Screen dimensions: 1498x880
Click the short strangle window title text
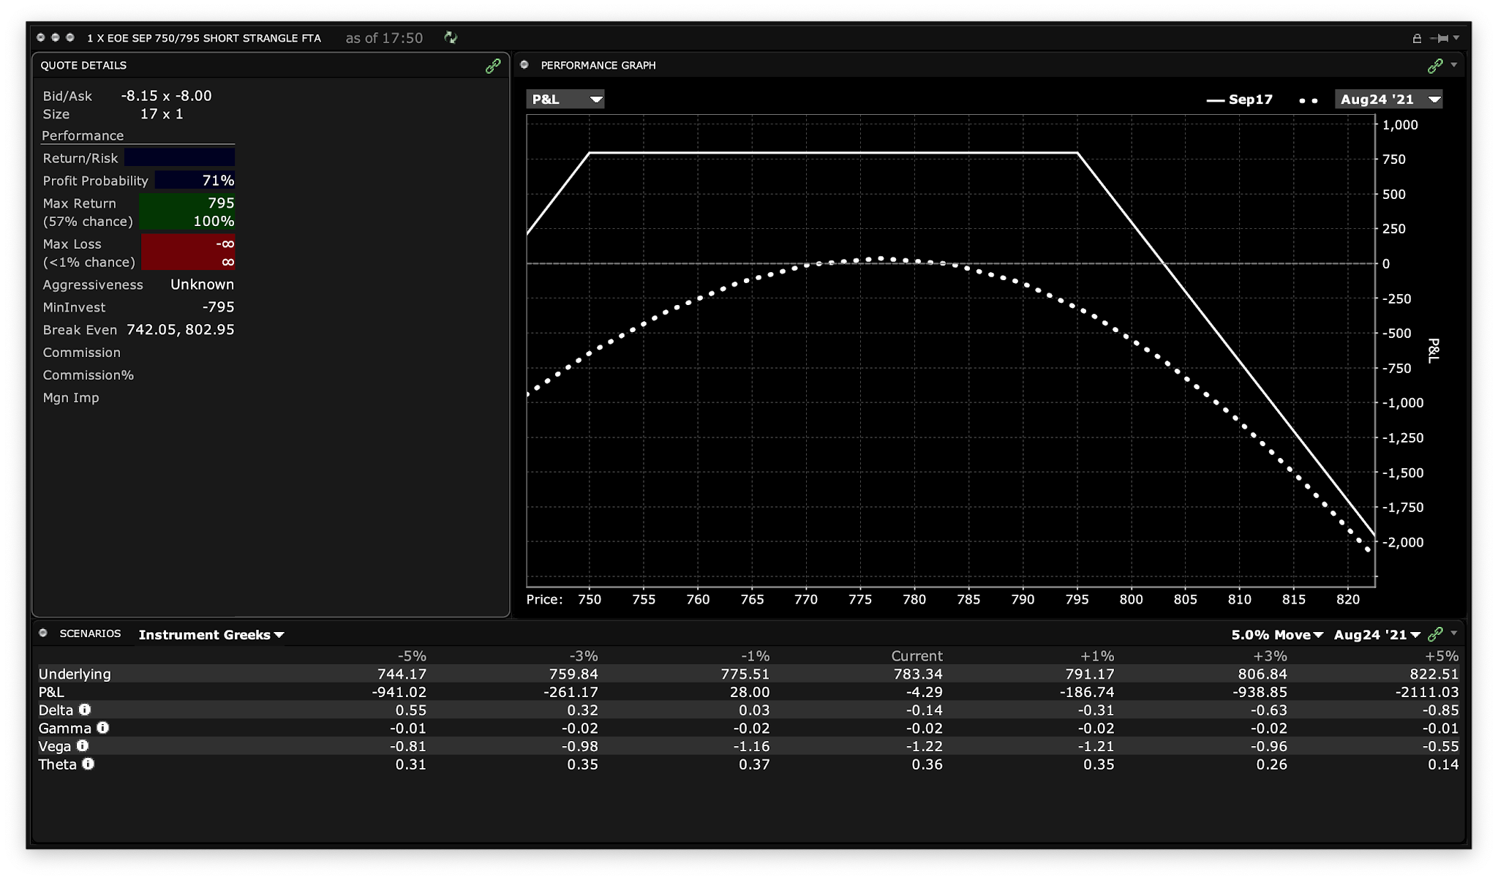coord(204,38)
